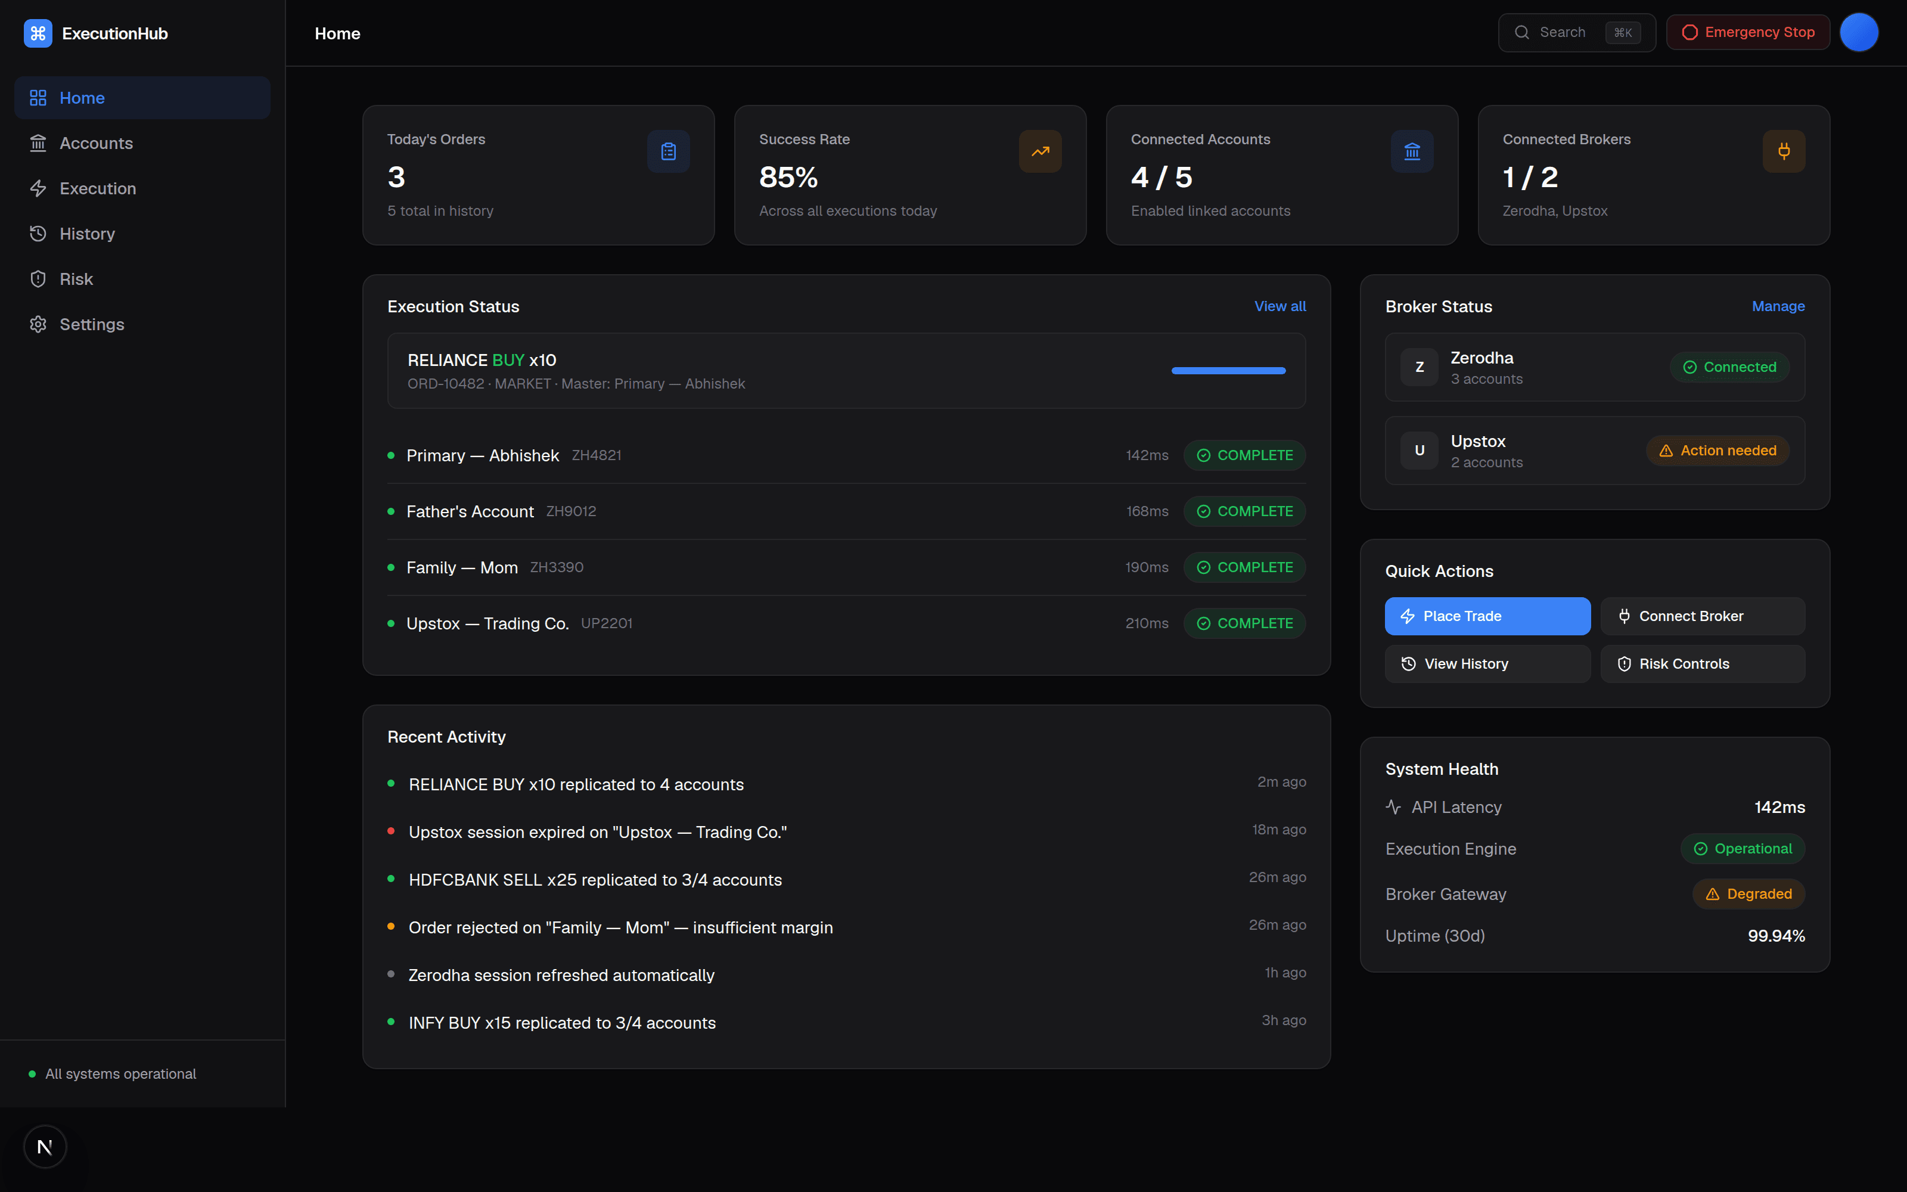The image size is (1907, 1192).
Task: Select History in the sidebar
Action: tap(142, 234)
